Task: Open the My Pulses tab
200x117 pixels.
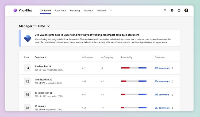Action: 102,10
